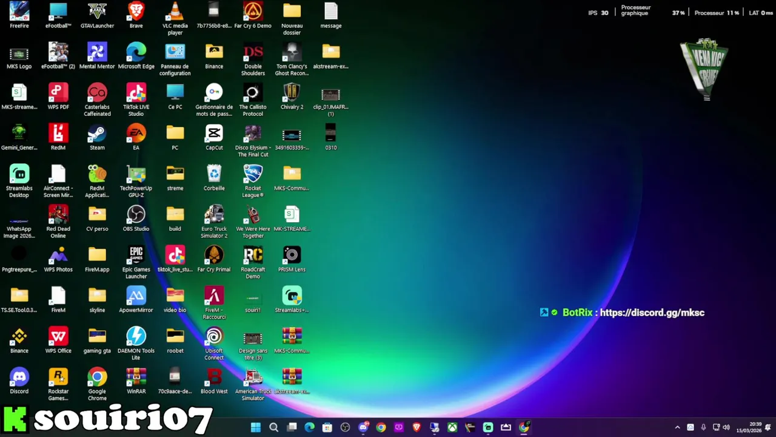Select the CapCut desktop icon
776x437 pixels.
(214, 137)
